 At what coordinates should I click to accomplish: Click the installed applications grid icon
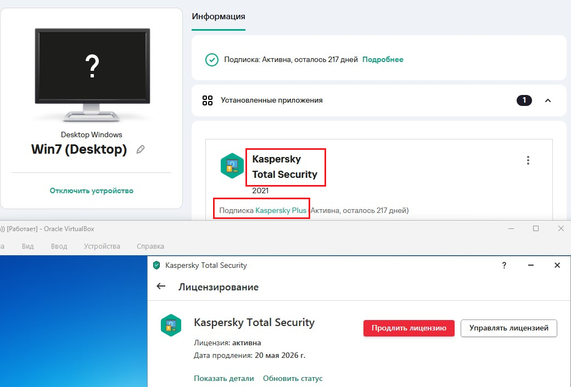point(207,100)
